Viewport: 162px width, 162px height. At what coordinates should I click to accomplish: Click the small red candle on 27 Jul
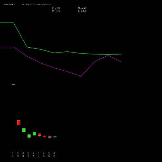[40, 135]
